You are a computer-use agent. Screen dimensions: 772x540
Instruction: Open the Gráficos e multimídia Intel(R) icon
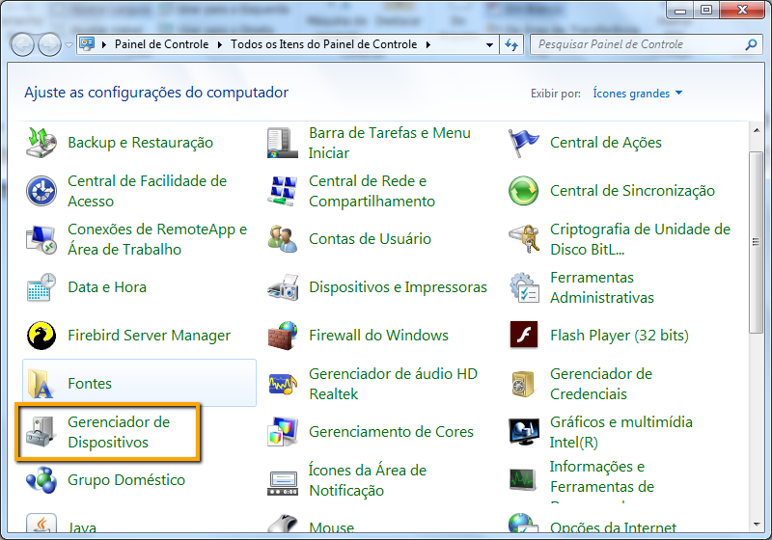[x=523, y=432]
